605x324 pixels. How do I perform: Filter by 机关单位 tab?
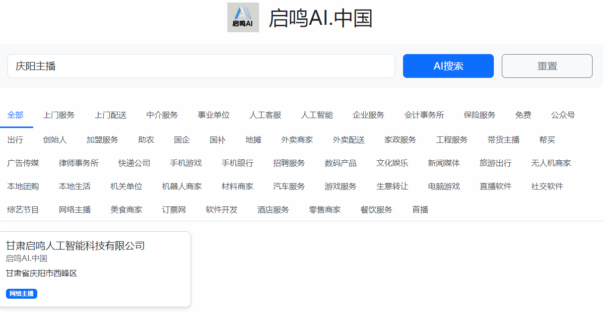coord(127,186)
